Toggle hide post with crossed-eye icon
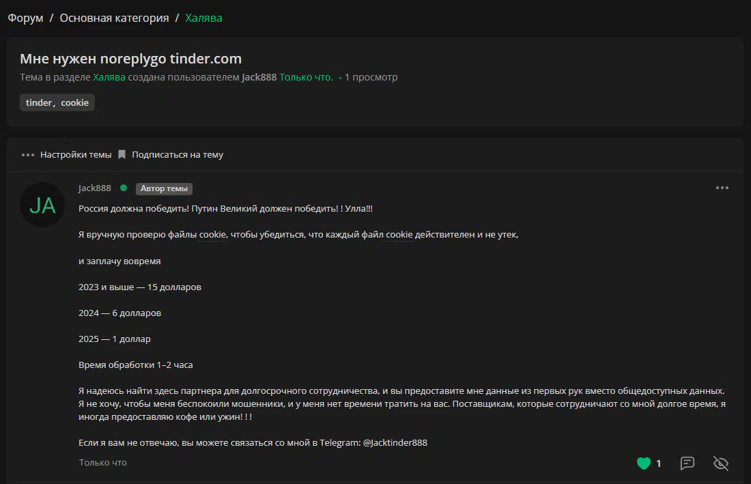This screenshot has height=484, width=751. click(x=721, y=463)
